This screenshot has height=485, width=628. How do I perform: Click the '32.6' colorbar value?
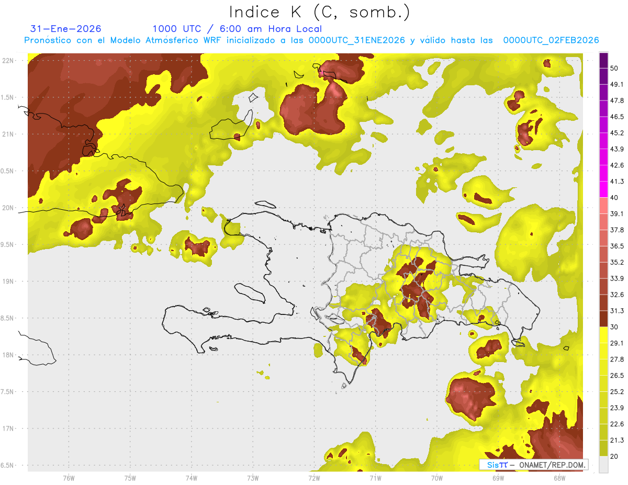[616, 295]
